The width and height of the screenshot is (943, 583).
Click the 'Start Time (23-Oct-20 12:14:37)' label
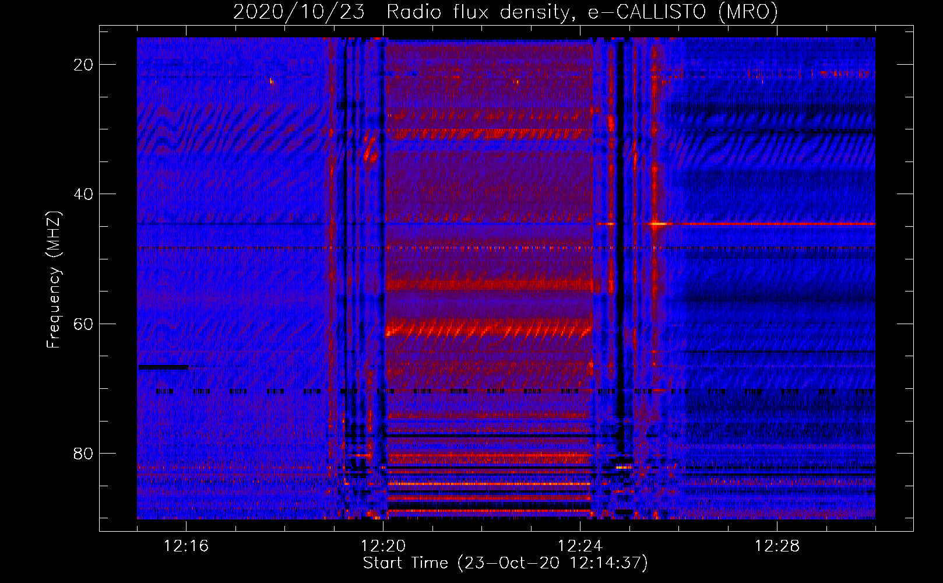505,563
